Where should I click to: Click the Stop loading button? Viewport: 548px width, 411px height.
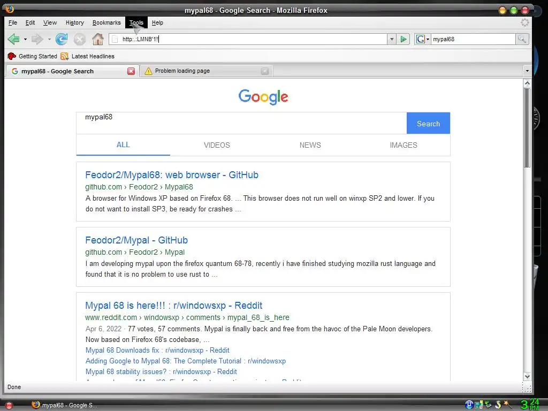point(79,39)
